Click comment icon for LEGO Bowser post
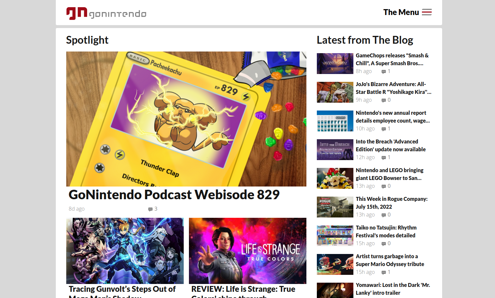The width and height of the screenshot is (495, 298). [x=383, y=186]
